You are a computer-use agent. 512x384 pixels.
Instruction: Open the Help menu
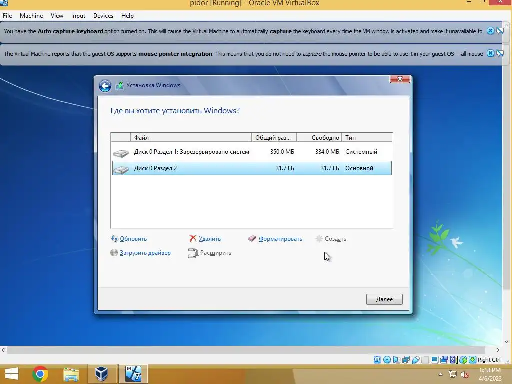tap(127, 16)
